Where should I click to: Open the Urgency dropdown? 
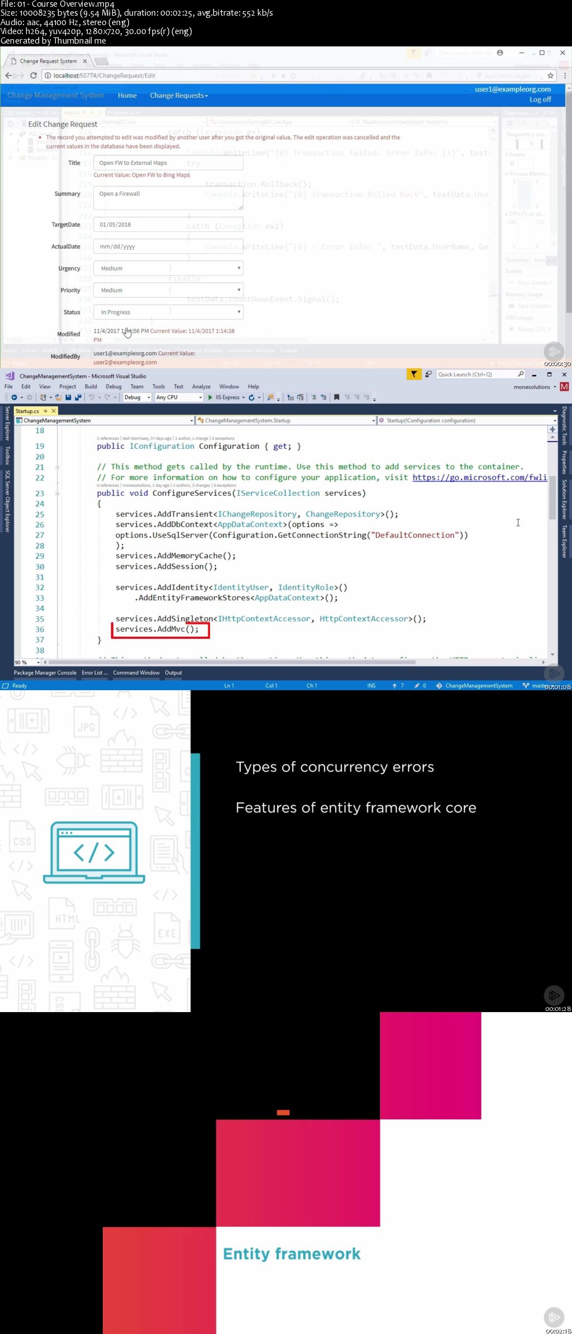tap(168, 268)
